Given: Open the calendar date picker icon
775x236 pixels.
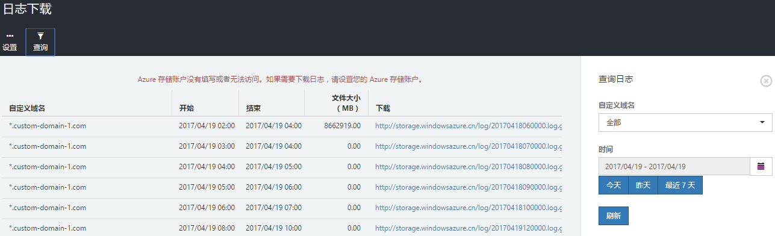Looking at the screenshot, I should [761, 166].
